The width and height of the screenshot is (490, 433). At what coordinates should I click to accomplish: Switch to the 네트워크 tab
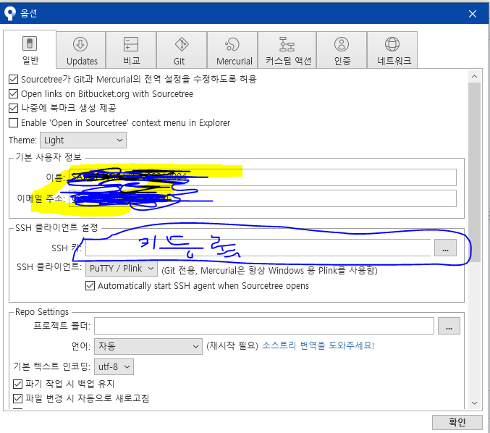tap(392, 50)
